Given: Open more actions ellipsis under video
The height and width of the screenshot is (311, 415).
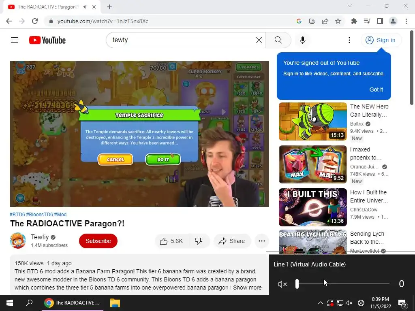Looking at the screenshot, I should [262, 241].
